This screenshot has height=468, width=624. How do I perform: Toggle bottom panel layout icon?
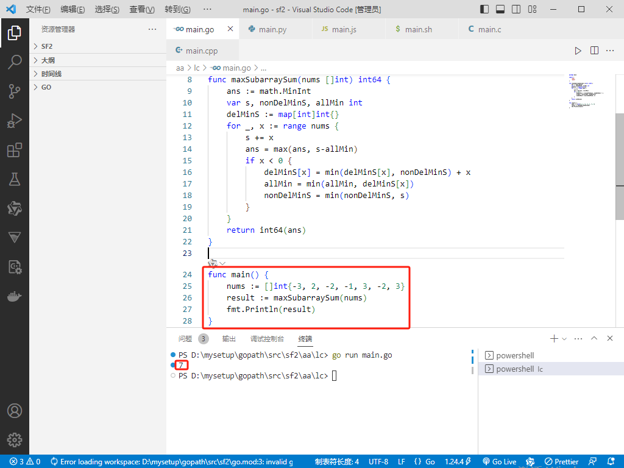[500, 9]
